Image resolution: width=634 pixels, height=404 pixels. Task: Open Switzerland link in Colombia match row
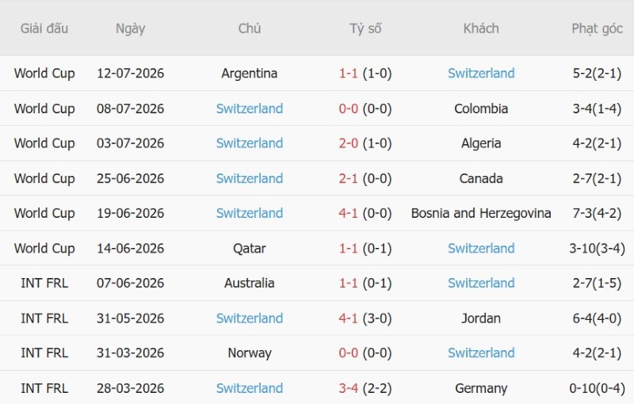click(x=250, y=109)
